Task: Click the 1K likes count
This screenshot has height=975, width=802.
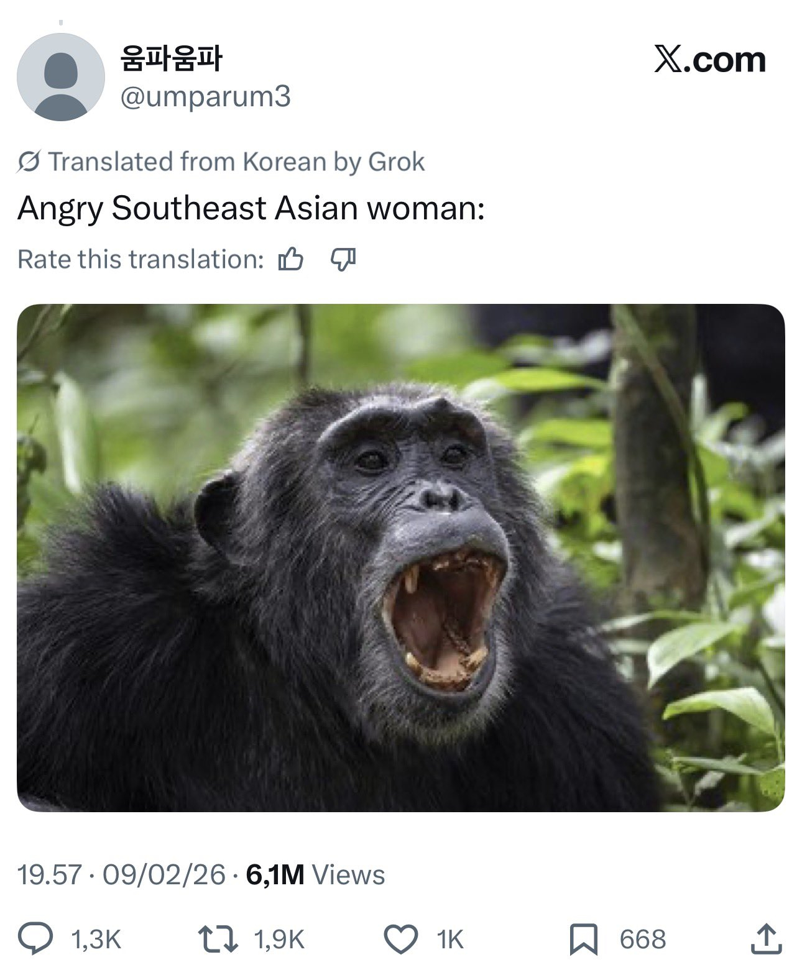Action: click(450, 939)
